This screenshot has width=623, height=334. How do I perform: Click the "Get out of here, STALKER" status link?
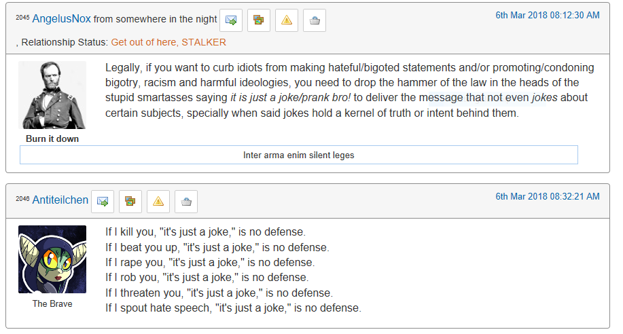[168, 42]
